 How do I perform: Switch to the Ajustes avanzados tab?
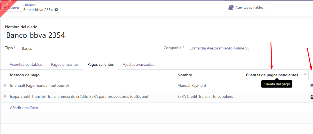coord(138,64)
